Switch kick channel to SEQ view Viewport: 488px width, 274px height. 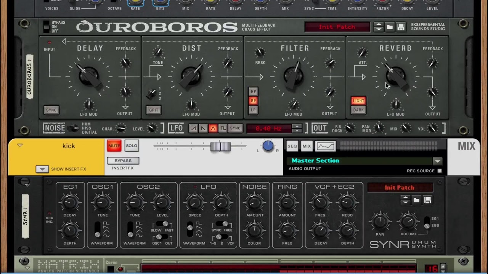[x=292, y=146]
